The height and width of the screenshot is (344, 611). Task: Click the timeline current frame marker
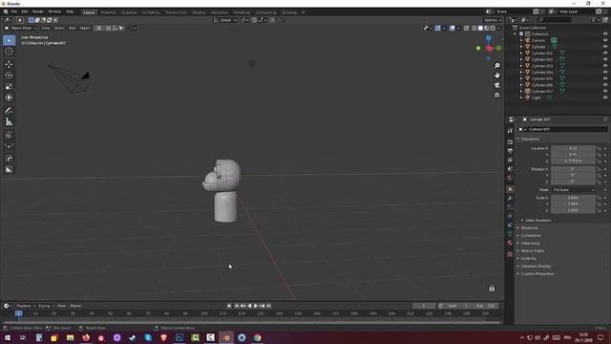(x=19, y=313)
